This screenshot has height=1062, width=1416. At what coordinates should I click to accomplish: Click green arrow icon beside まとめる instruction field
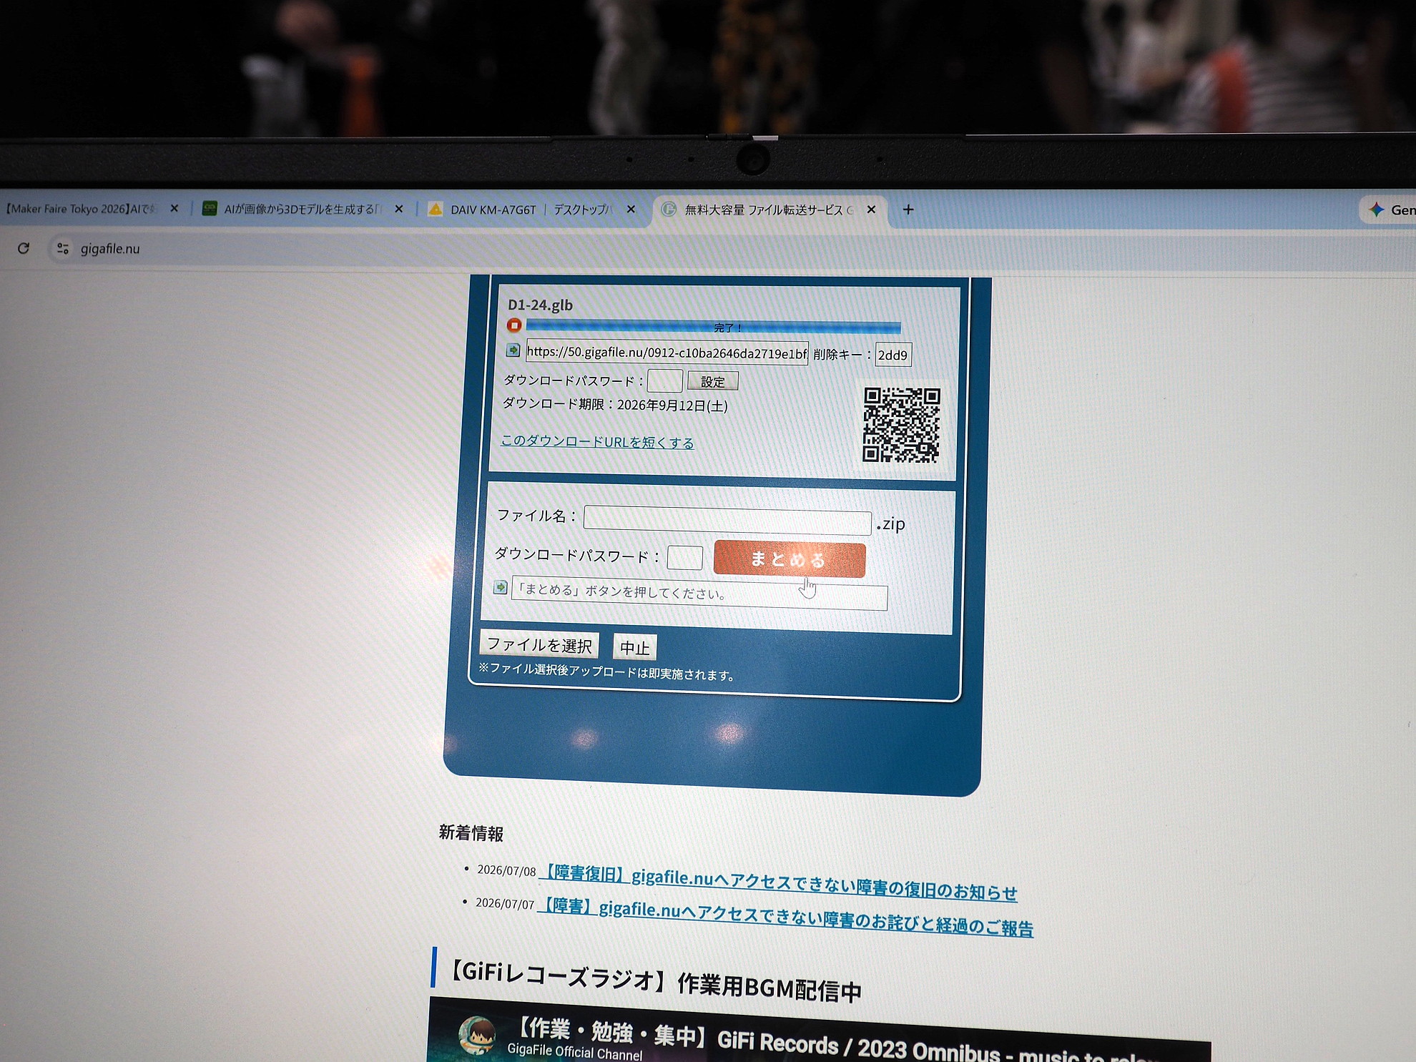tap(501, 587)
